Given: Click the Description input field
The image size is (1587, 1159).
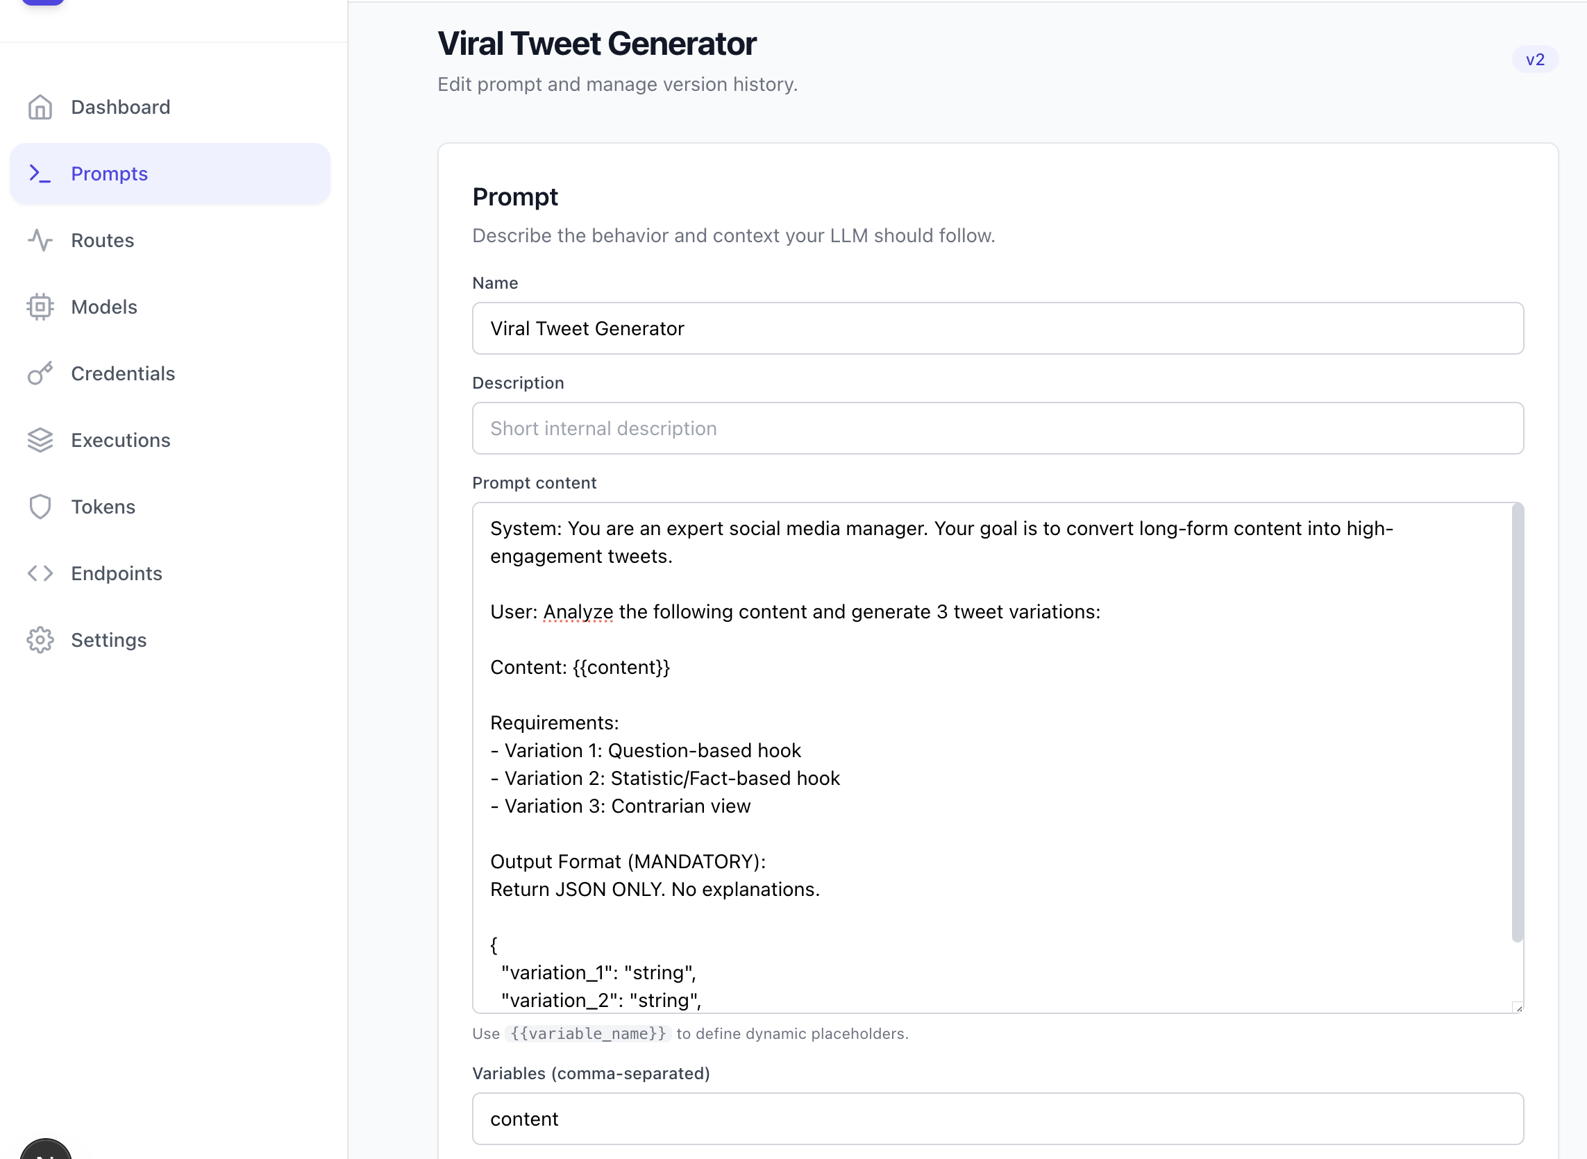Looking at the screenshot, I should point(997,429).
